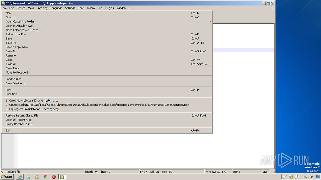Screen dimensions: 321x180
Task: Click Notepad++ taskbar button
Action: (62, 177)
